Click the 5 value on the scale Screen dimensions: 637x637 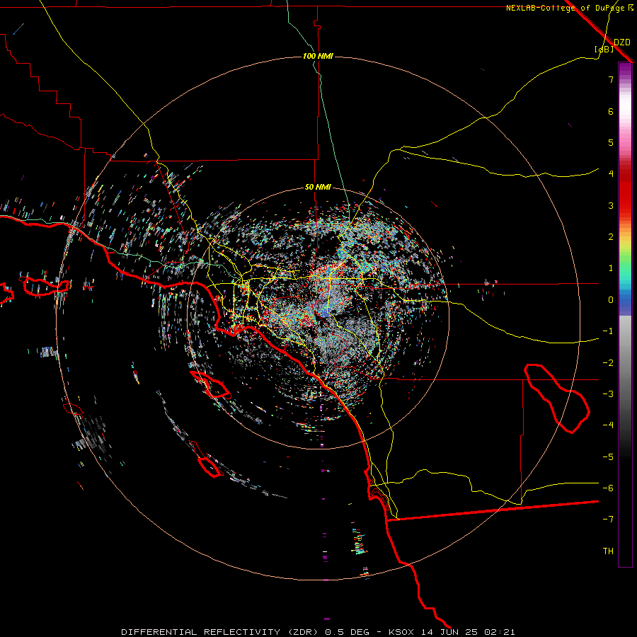pos(611,142)
